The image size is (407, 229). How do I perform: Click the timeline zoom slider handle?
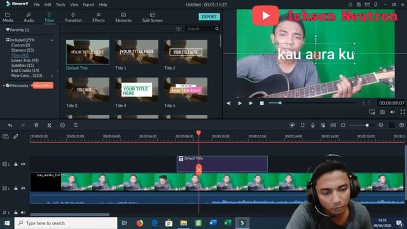click(x=367, y=125)
